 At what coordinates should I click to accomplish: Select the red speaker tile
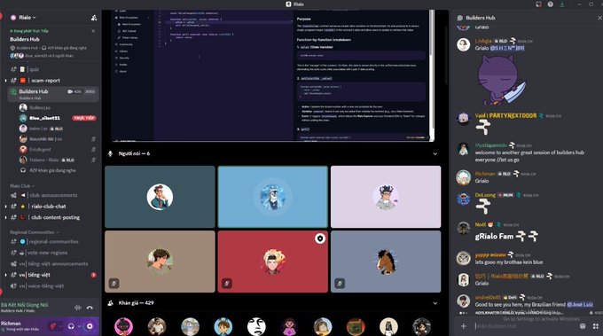pyautogui.click(x=272, y=262)
